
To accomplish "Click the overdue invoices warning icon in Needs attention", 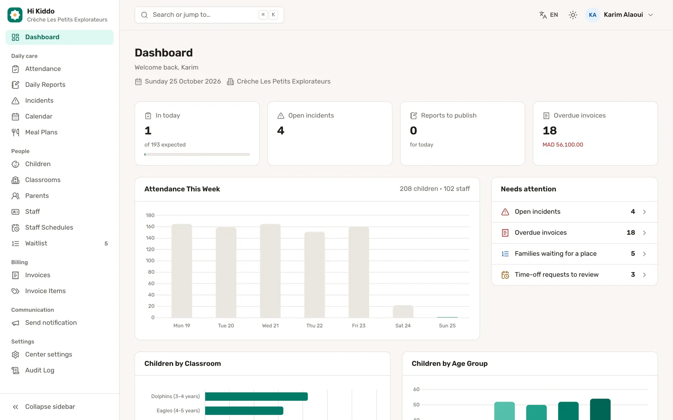I will [505, 233].
